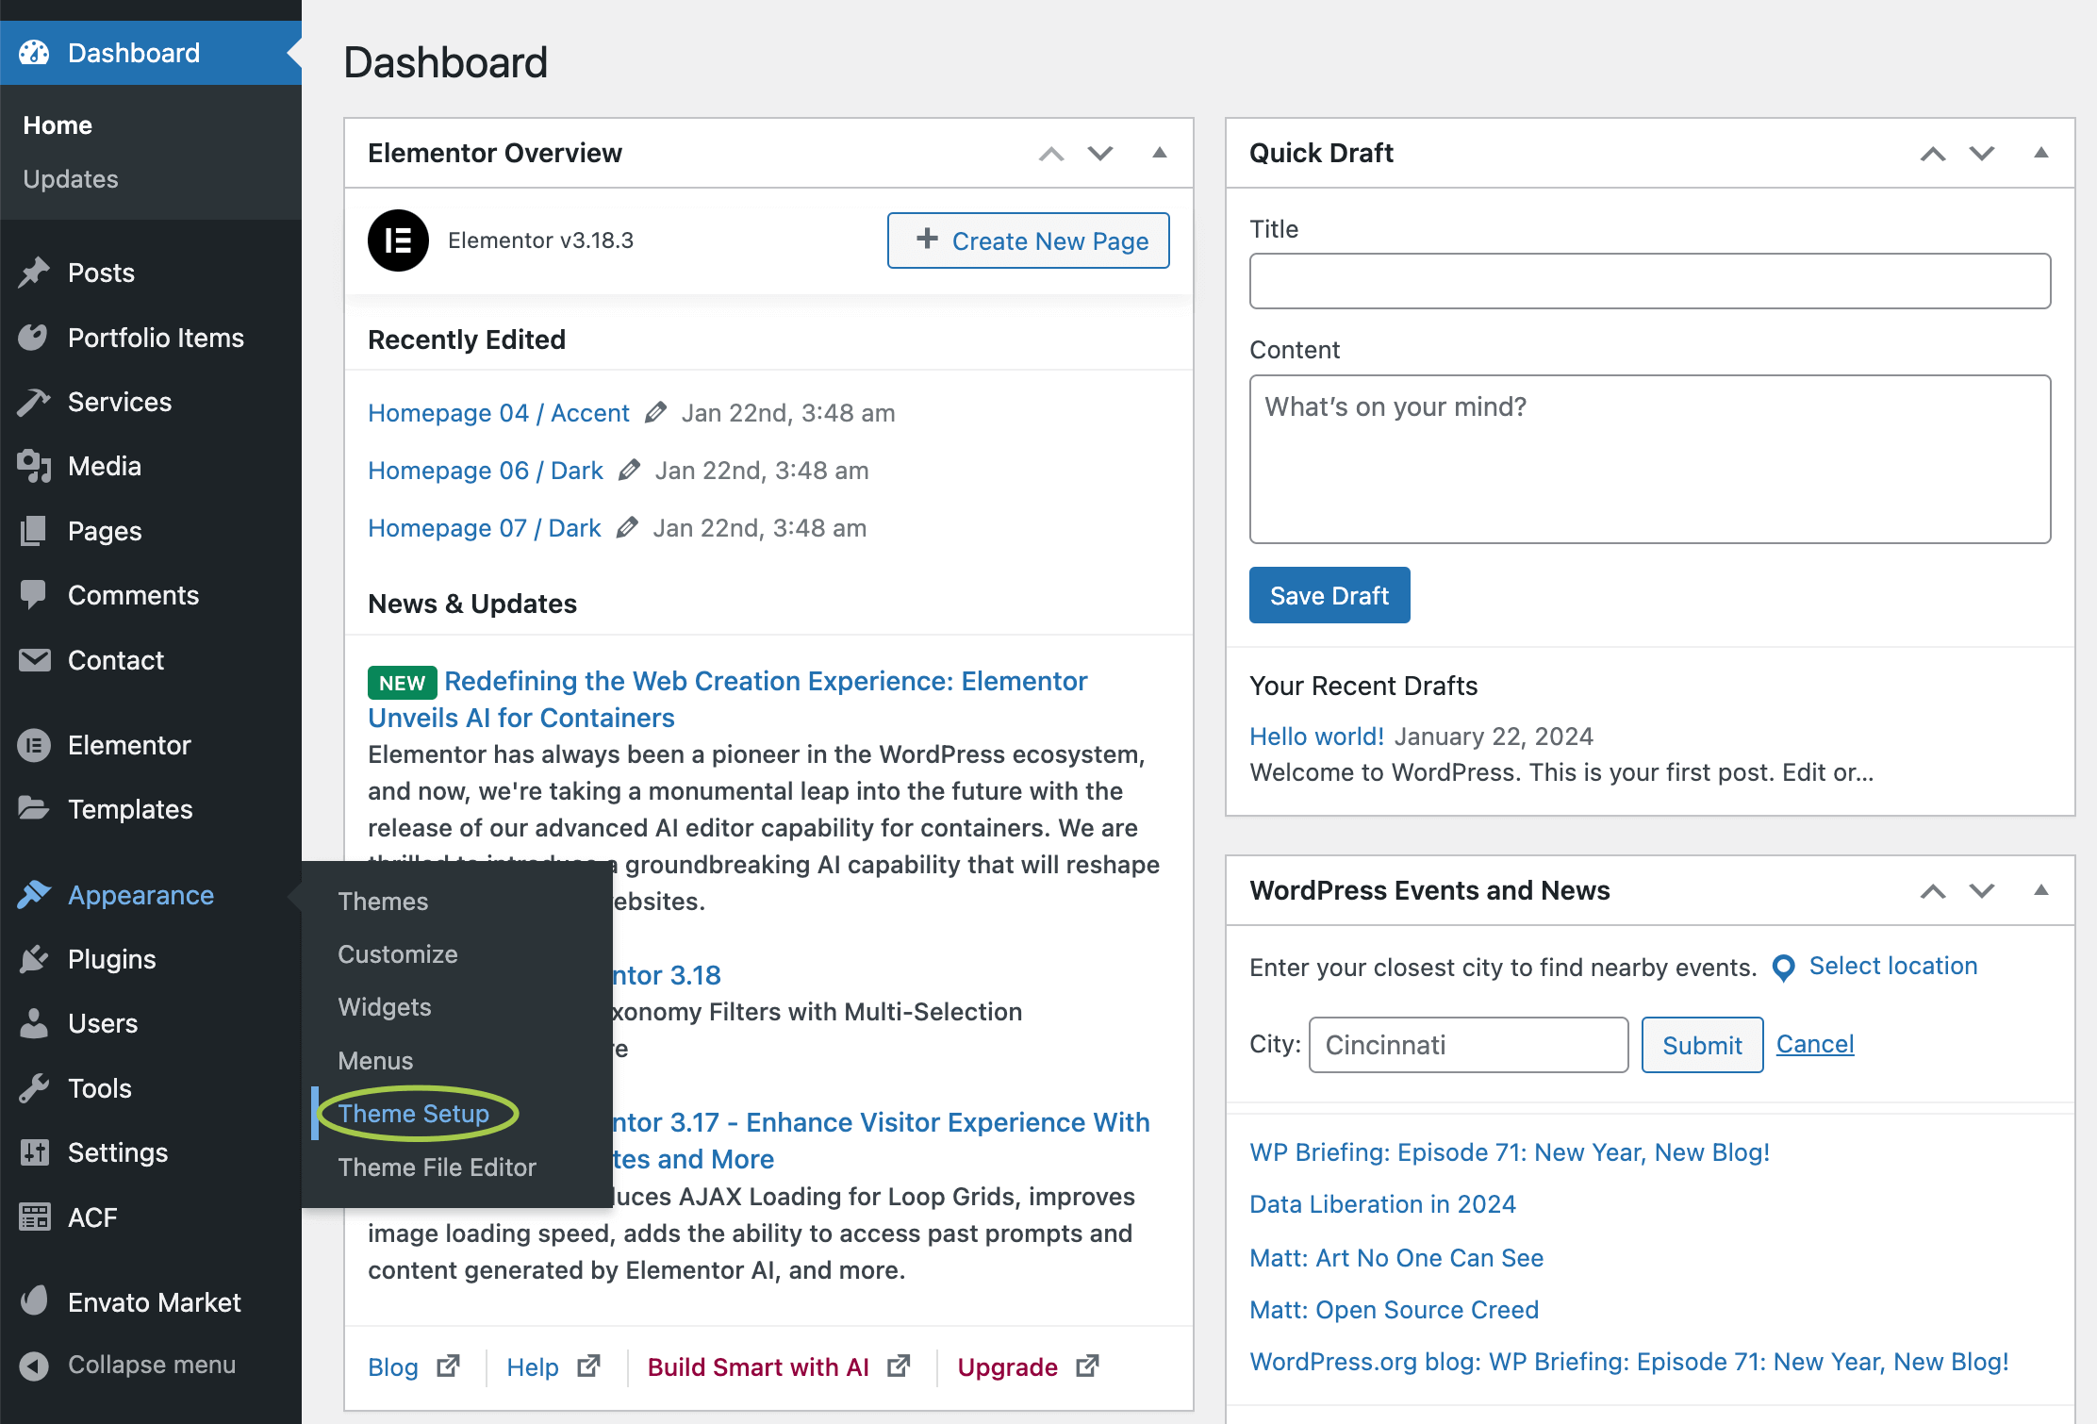This screenshot has width=2097, height=1424.
Task: Click the location pin icon near Select location
Action: tap(1783, 968)
